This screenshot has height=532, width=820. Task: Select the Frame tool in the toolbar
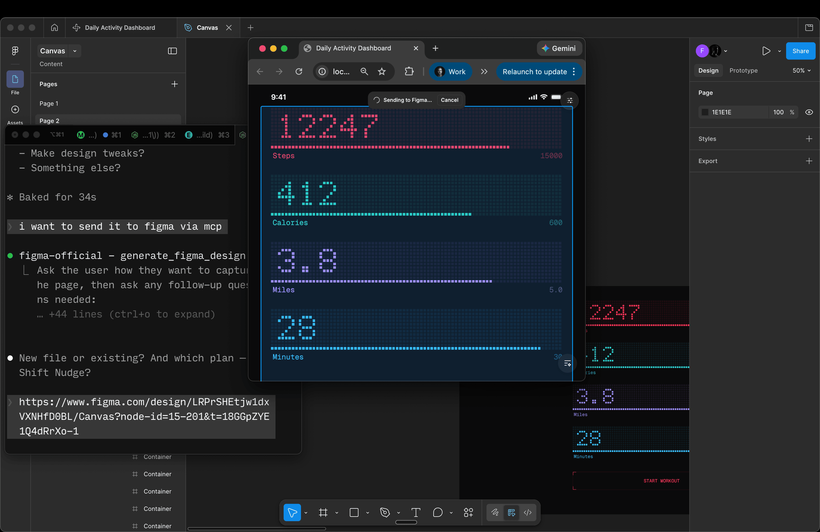[323, 513]
